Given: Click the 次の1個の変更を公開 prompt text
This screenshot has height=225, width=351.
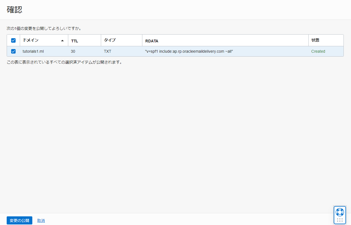Looking at the screenshot, I should pos(44,28).
